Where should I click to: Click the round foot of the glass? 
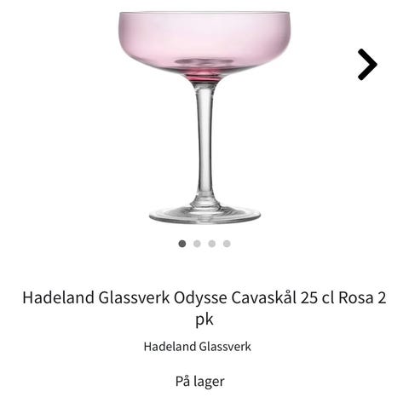[204, 215]
